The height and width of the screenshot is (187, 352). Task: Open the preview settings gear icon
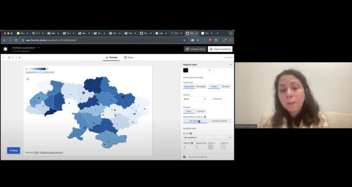click(20, 57)
